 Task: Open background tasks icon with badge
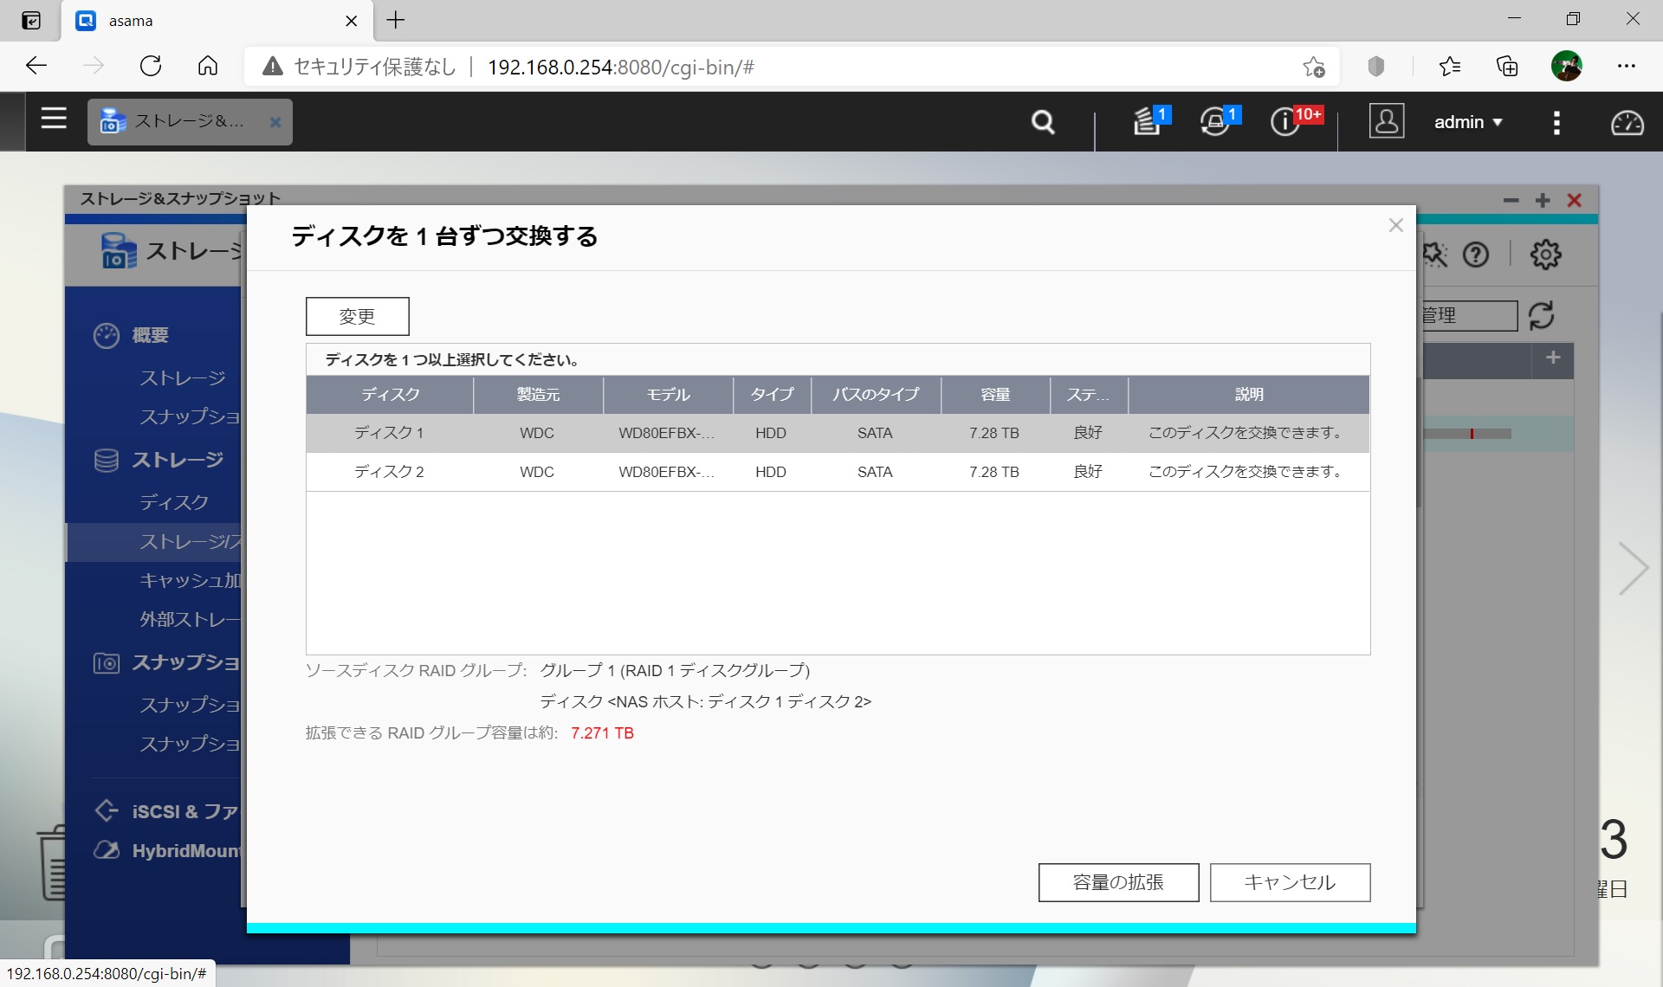tap(1148, 122)
